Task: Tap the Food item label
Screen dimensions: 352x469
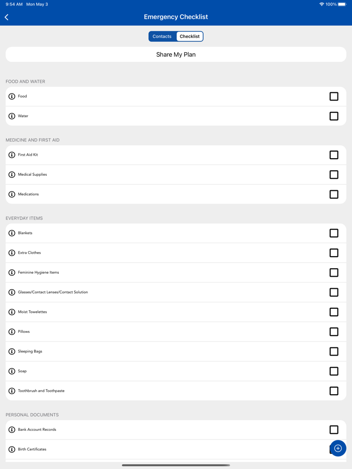Action: tap(23, 96)
